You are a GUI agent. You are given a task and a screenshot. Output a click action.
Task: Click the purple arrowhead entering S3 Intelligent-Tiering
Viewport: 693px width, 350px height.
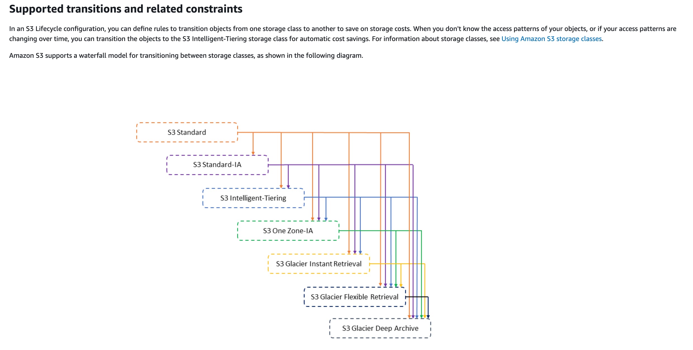pyautogui.click(x=288, y=186)
